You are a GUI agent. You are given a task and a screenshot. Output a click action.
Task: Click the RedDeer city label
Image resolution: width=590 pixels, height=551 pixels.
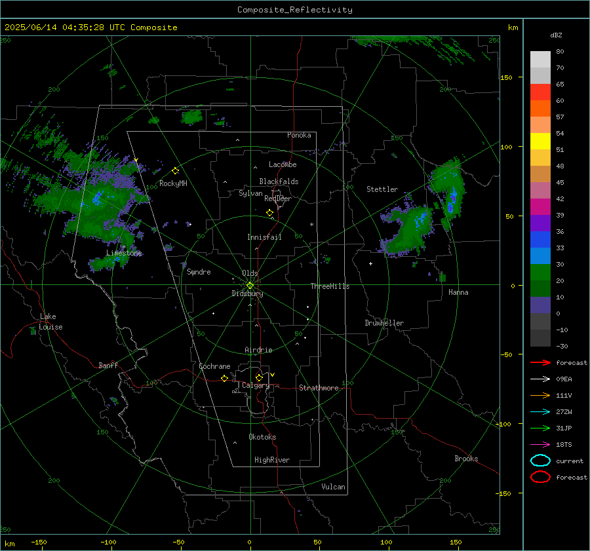click(278, 199)
